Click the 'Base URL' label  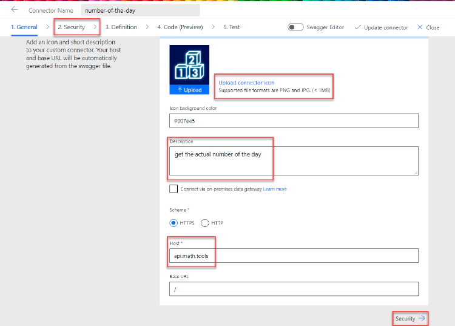click(179, 276)
